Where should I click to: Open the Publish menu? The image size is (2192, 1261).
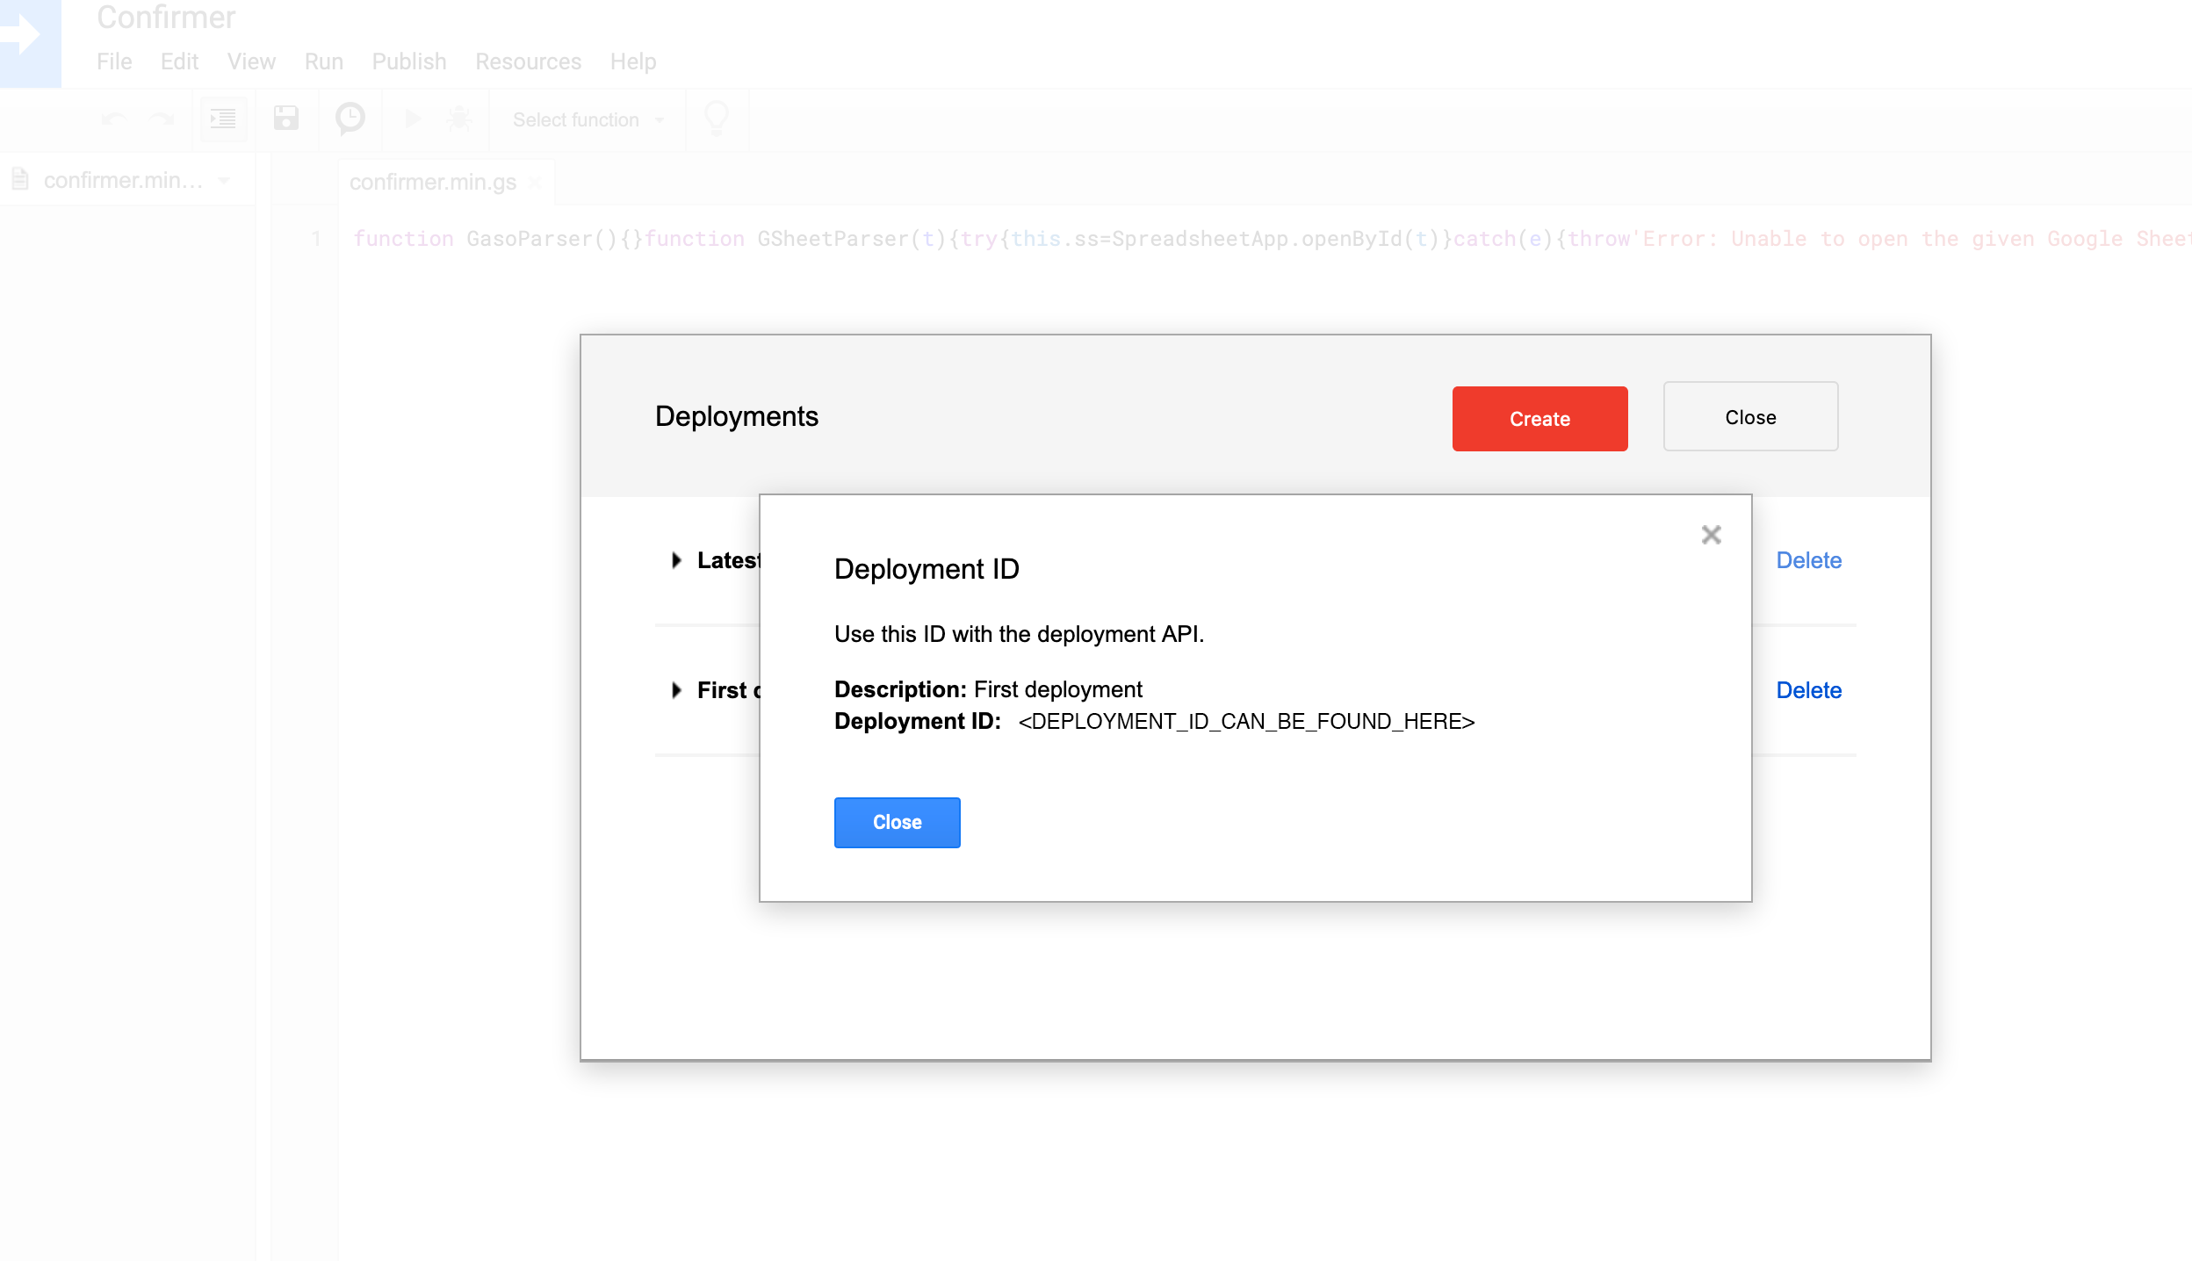(408, 61)
